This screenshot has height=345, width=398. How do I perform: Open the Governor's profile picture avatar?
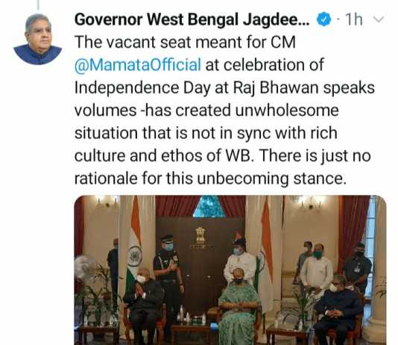point(38,39)
